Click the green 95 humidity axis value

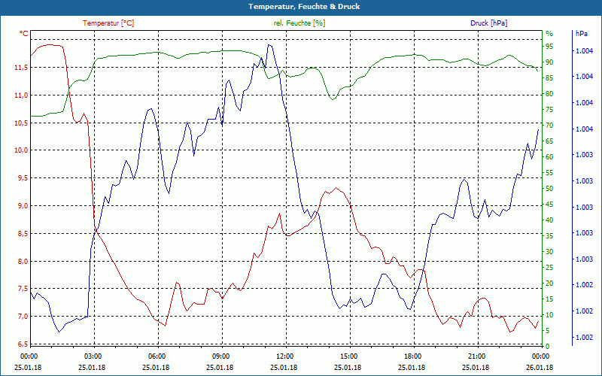tap(549, 47)
